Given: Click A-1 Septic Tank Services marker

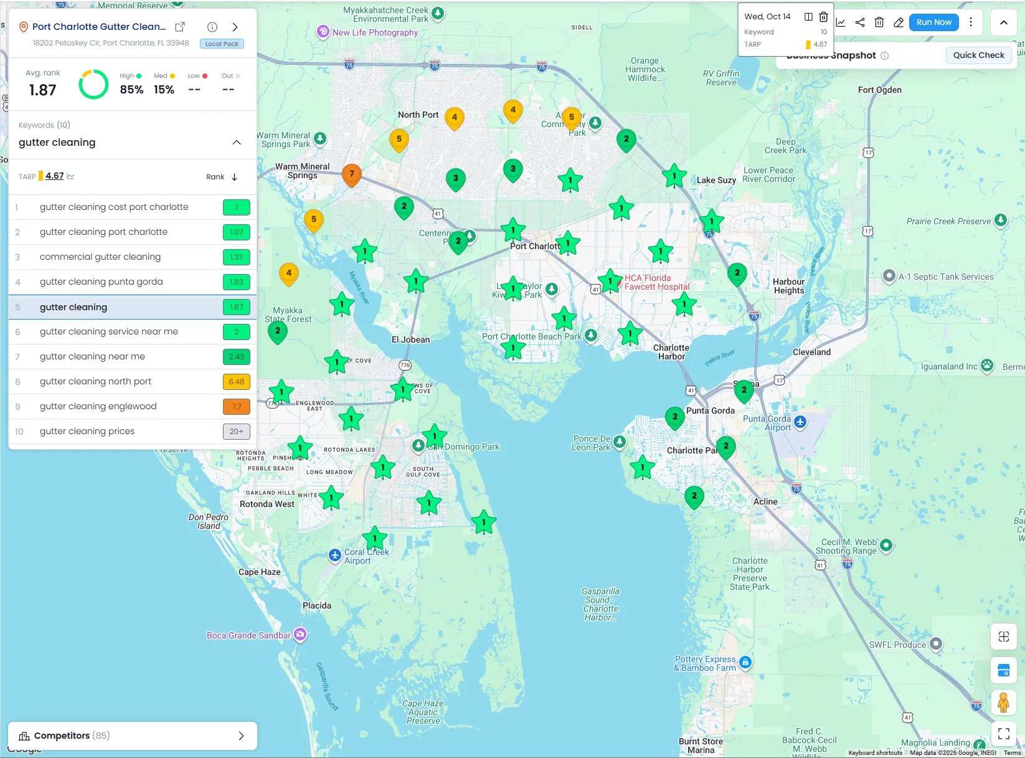Looking at the screenshot, I should (x=889, y=276).
